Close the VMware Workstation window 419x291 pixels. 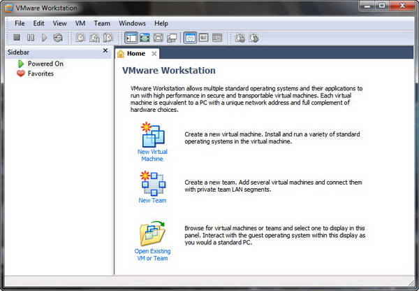402,6
